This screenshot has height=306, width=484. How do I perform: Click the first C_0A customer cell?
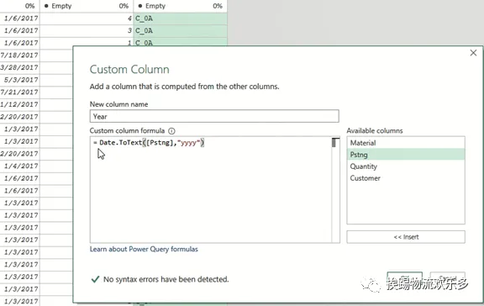pos(181,18)
